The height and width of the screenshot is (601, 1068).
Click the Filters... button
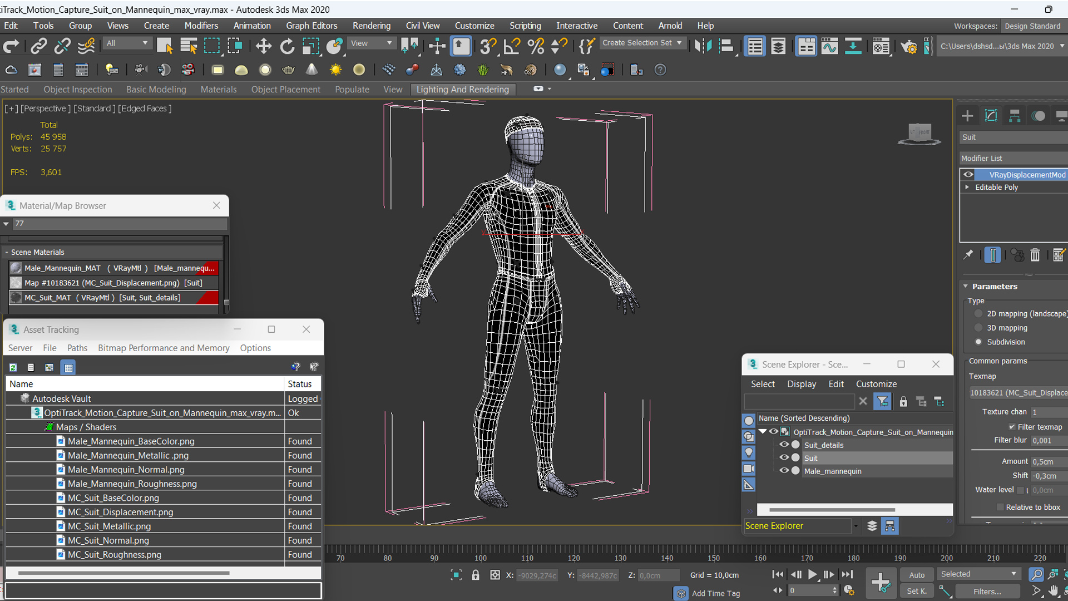pos(987,591)
